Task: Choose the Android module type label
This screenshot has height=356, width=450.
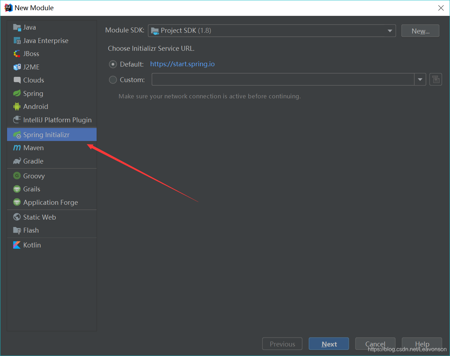Action: pos(36,106)
